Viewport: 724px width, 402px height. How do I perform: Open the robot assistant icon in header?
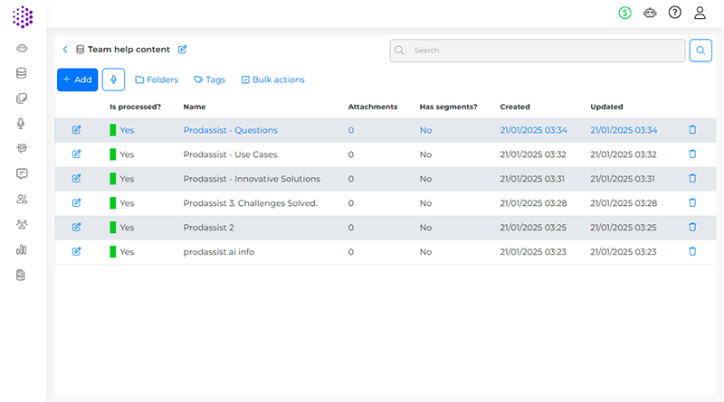[649, 13]
